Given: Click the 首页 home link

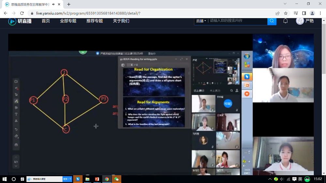Looking at the screenshot, I should 46,21.
